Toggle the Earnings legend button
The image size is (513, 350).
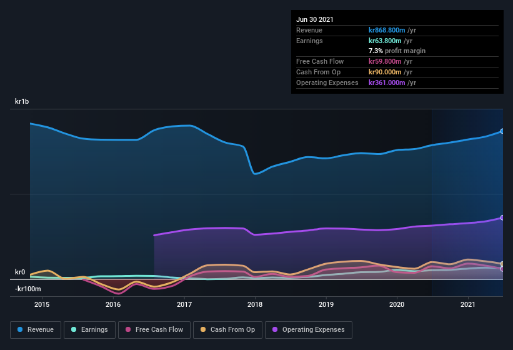89,330
